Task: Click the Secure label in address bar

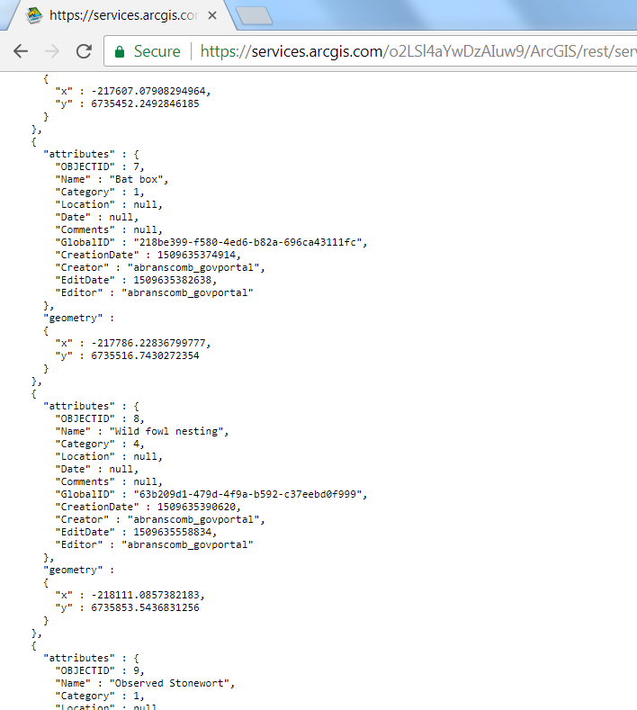Action: pos(157,51)
